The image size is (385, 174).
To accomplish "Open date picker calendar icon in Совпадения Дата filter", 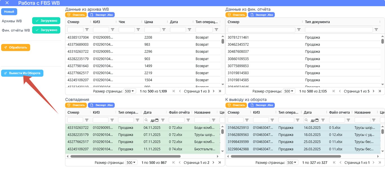I will 157,120.
